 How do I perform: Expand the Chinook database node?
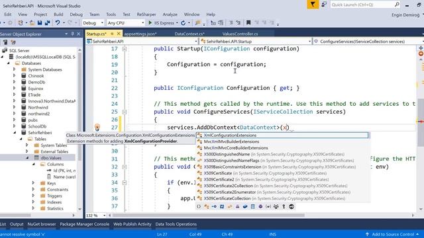[x=15, y=76]
